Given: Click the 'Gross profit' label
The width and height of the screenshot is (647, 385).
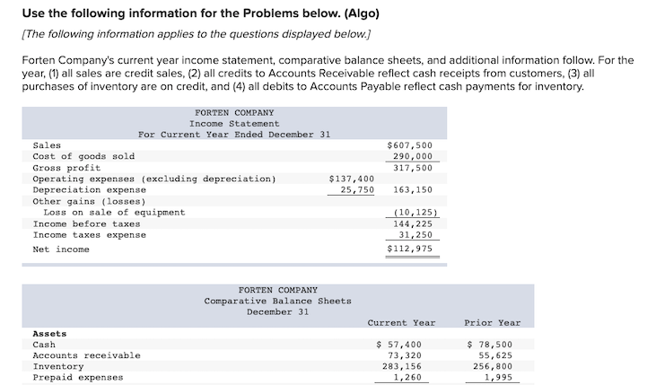Looking at the screenshot, I should coord(66,168).
